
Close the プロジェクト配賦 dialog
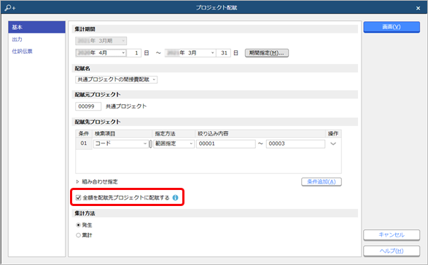[418, 8]
